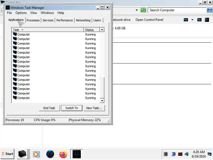Open the File menu in Task Manager

tap(9, 13)
